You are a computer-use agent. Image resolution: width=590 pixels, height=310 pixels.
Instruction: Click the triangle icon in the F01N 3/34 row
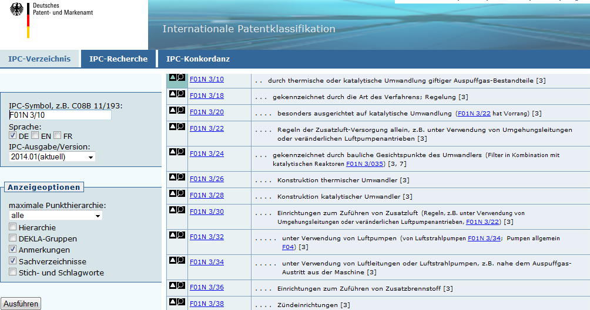pos(173,260)
